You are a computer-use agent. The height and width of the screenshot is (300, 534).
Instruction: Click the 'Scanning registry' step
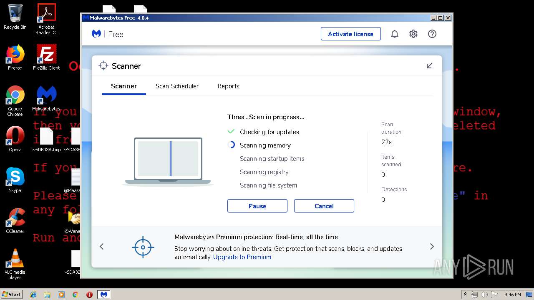(264, 172)
